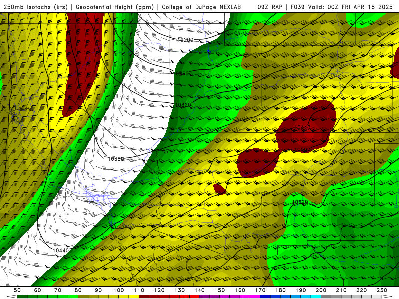This screenshot has width=399, height=299.
Task: Select the purple swatch just after 140
Action: pyautogui.click(x=204, y=297)
